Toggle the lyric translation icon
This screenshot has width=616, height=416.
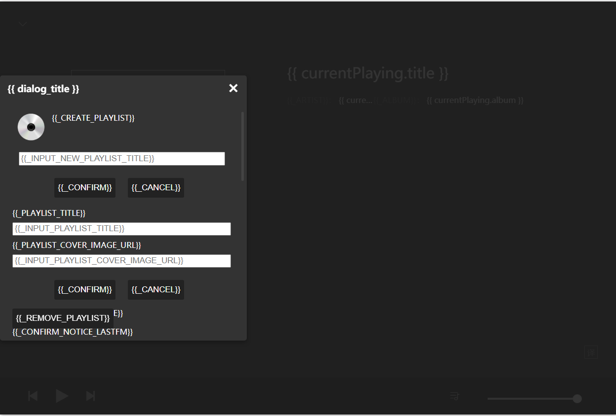[591, 352]
